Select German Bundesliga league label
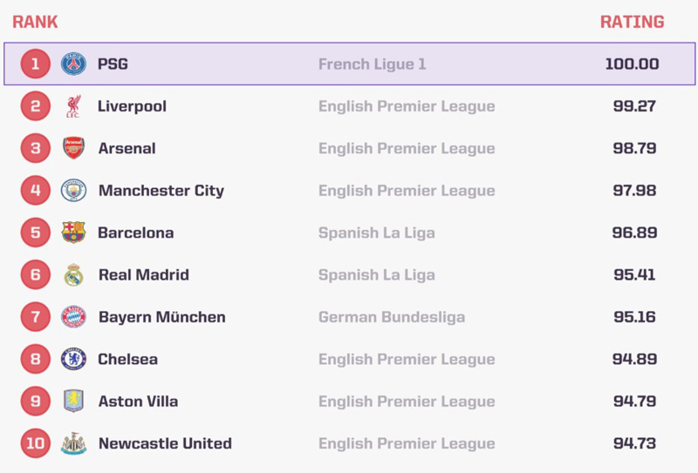Viewport: 698px width, 473px height. tap(392, 317)
